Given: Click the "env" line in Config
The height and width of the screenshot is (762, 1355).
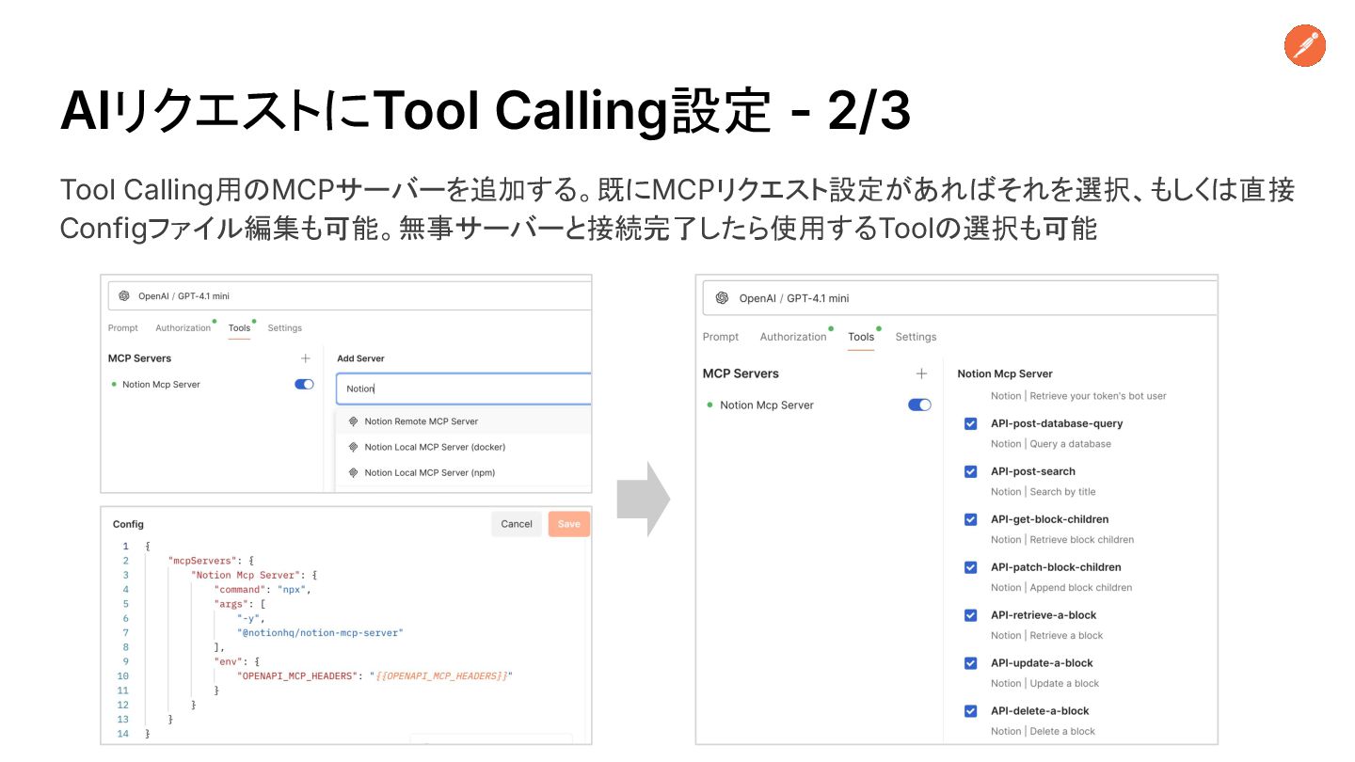Looking at the screenshot, I should [236, 661].
